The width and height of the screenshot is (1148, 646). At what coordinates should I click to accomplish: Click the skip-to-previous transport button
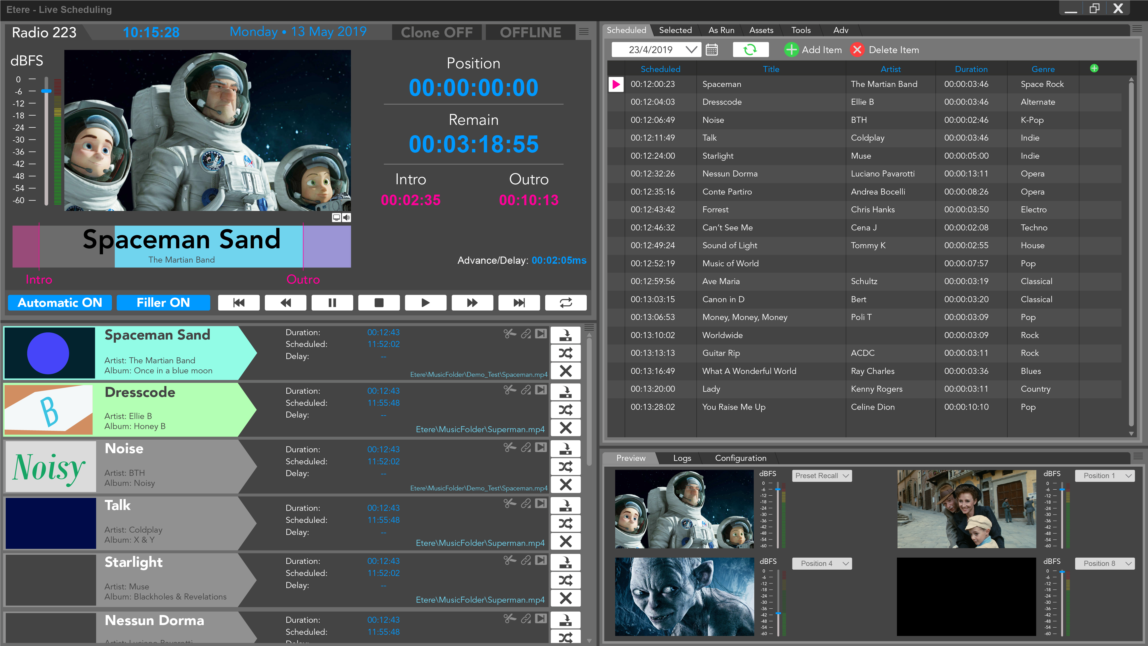pos(238,303)
